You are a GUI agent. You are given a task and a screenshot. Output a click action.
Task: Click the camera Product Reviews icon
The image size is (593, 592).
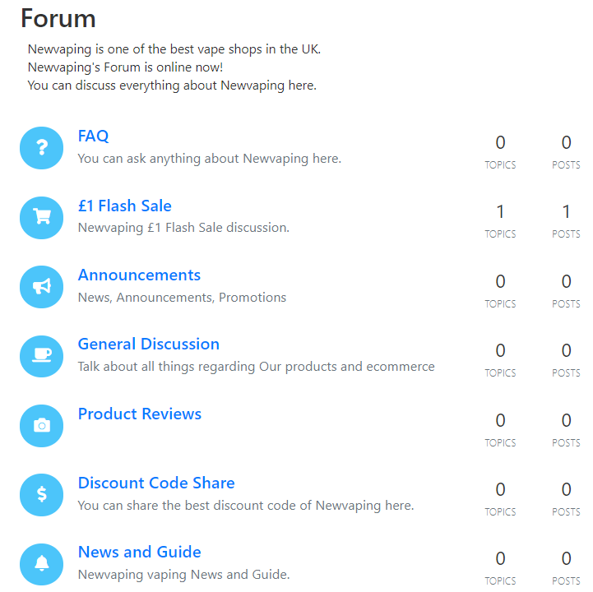pos(42,426)
